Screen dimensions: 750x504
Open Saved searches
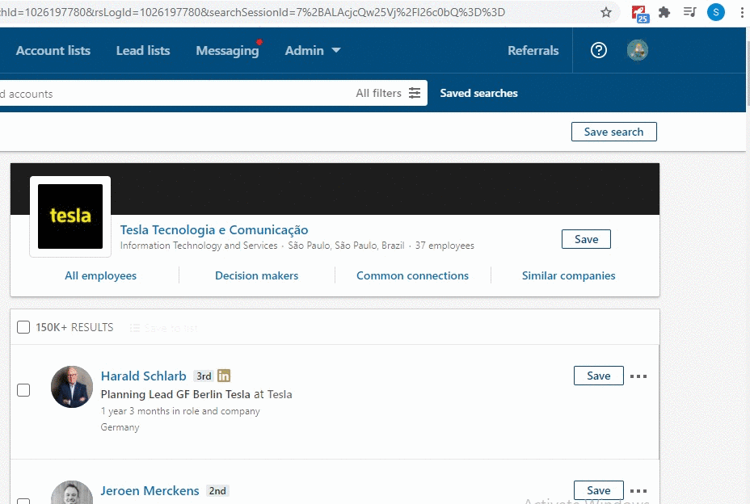click(478, 93)
